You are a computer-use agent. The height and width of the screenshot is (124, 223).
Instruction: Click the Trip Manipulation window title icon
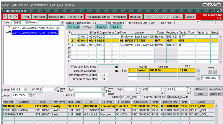click(x=4, y=11)
